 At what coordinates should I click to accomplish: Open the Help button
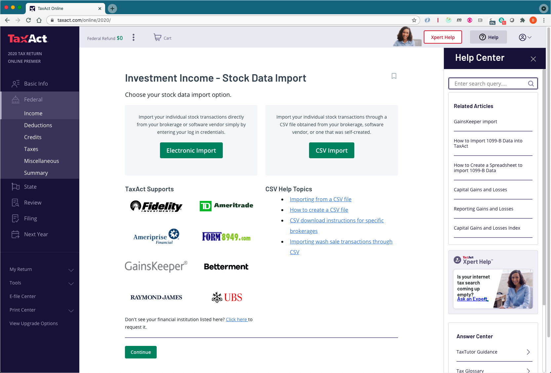click(488, 37)
